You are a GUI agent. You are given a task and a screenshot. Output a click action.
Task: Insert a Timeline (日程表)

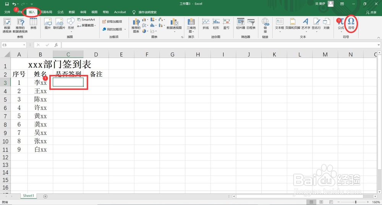251,24
